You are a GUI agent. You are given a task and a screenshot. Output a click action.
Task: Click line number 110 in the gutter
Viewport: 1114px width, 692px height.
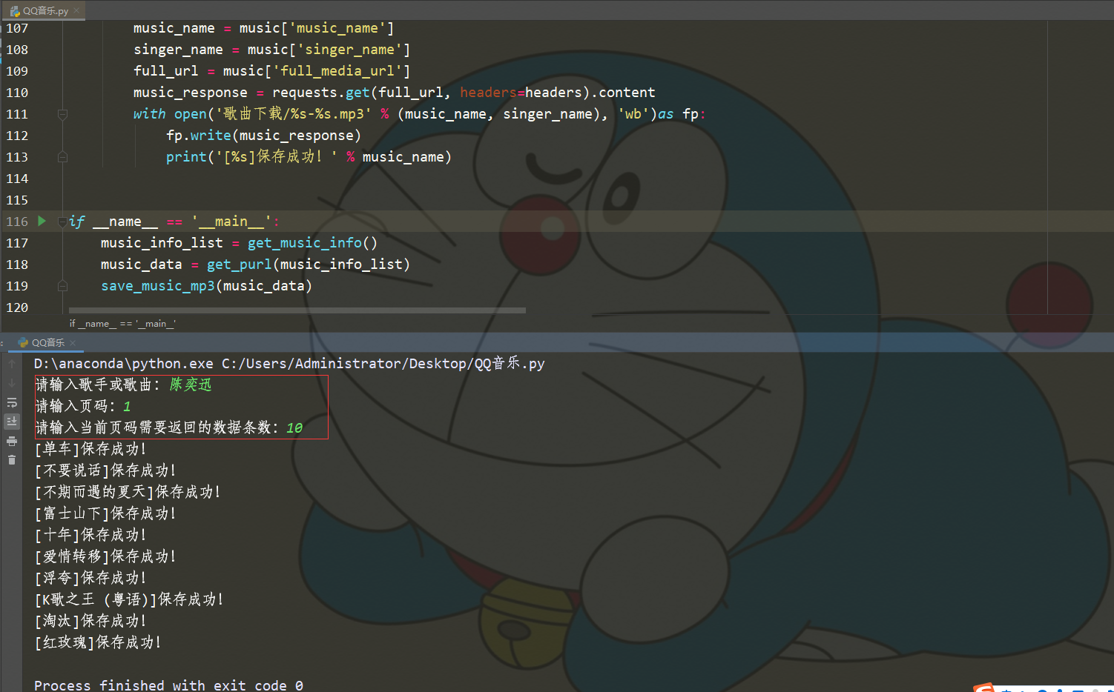17,93
